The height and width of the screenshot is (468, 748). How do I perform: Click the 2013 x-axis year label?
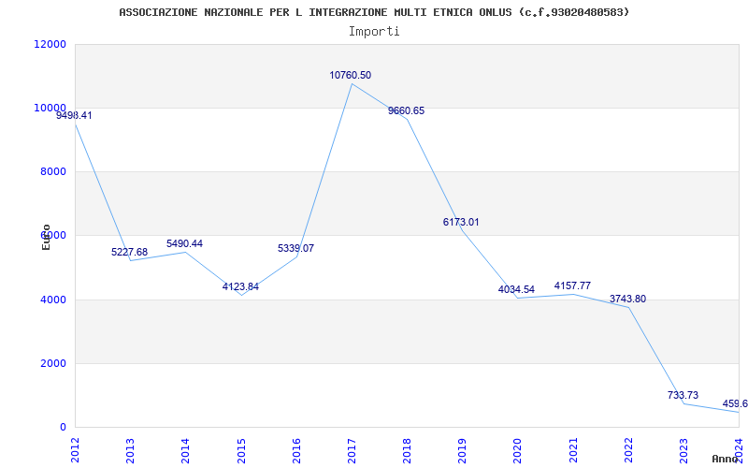pos(130,450)
